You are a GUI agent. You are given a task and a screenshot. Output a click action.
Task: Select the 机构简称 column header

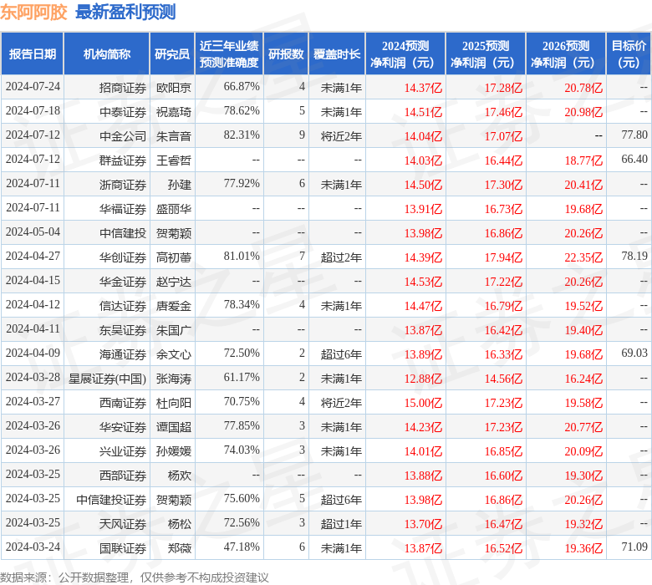106,54
